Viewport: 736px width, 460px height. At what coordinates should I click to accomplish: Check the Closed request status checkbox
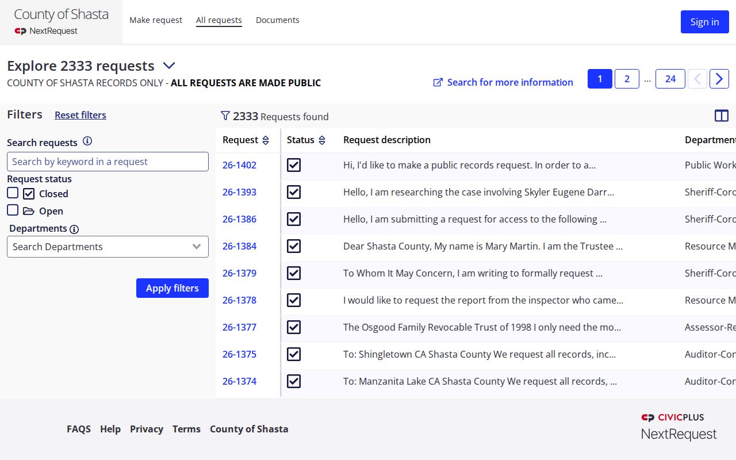coord(13,193)
